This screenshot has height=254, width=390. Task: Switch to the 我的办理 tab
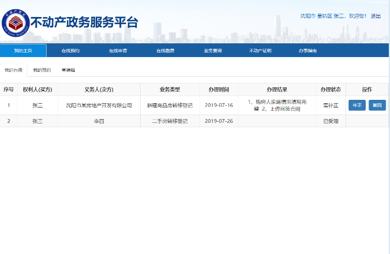[x=13, y=70]
